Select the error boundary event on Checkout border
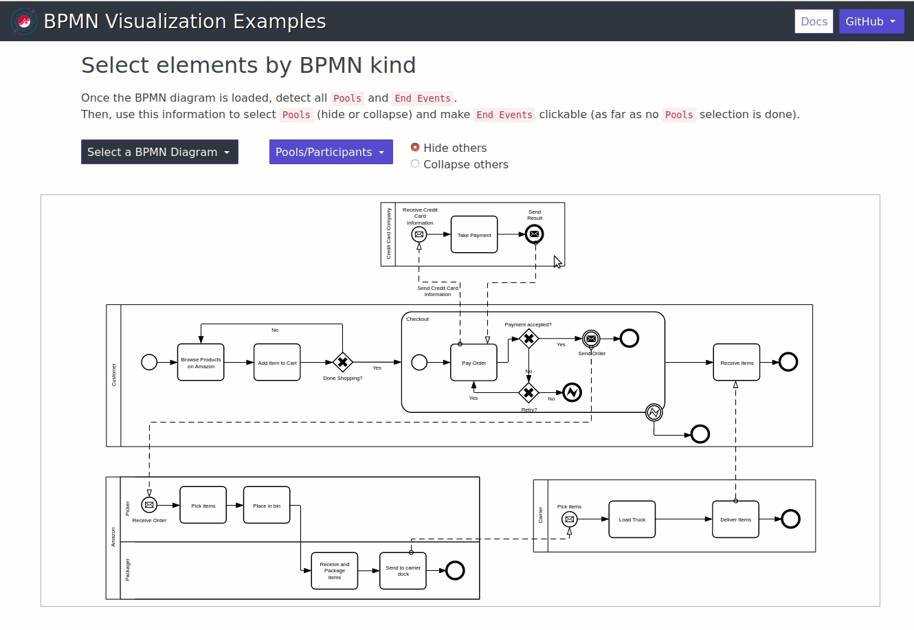The image size is (914, 630). click(654, 412)
